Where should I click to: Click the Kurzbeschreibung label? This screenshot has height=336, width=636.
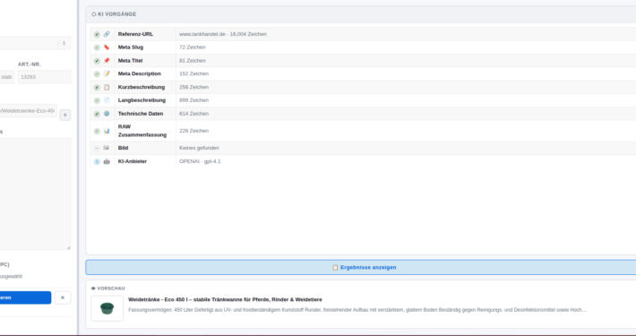coord(142,87)
